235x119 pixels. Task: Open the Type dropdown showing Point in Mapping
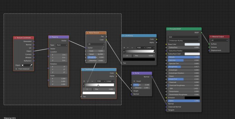[62, 45]
